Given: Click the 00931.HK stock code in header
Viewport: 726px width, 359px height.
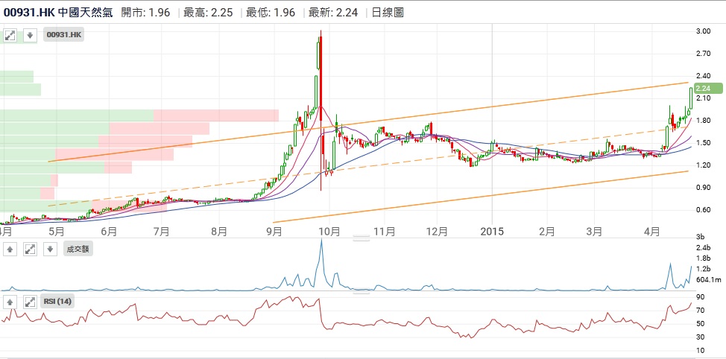Looking at the screenshot, I should [29, 13].
